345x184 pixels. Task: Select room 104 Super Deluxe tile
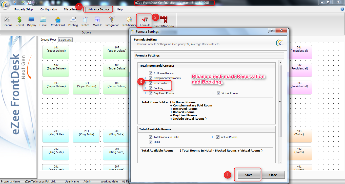click(x=86, y=87)
